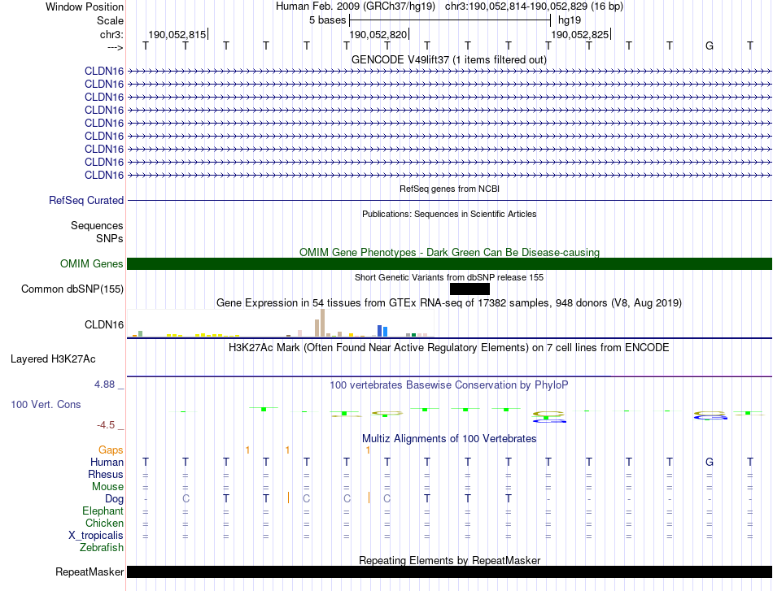This screenshot has height=591, width=773.
Task: Click the 4.88 PhyloP upper scale value
Action: point(104,385)
